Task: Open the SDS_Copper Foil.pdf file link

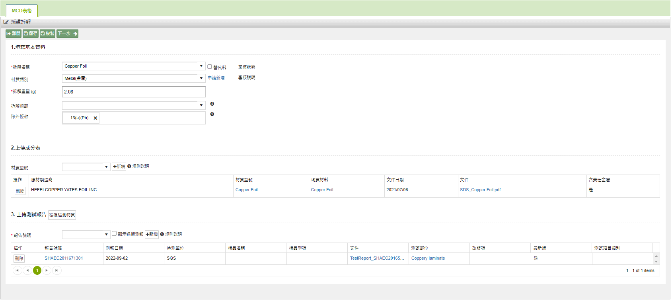Action: tap(480, 190)
